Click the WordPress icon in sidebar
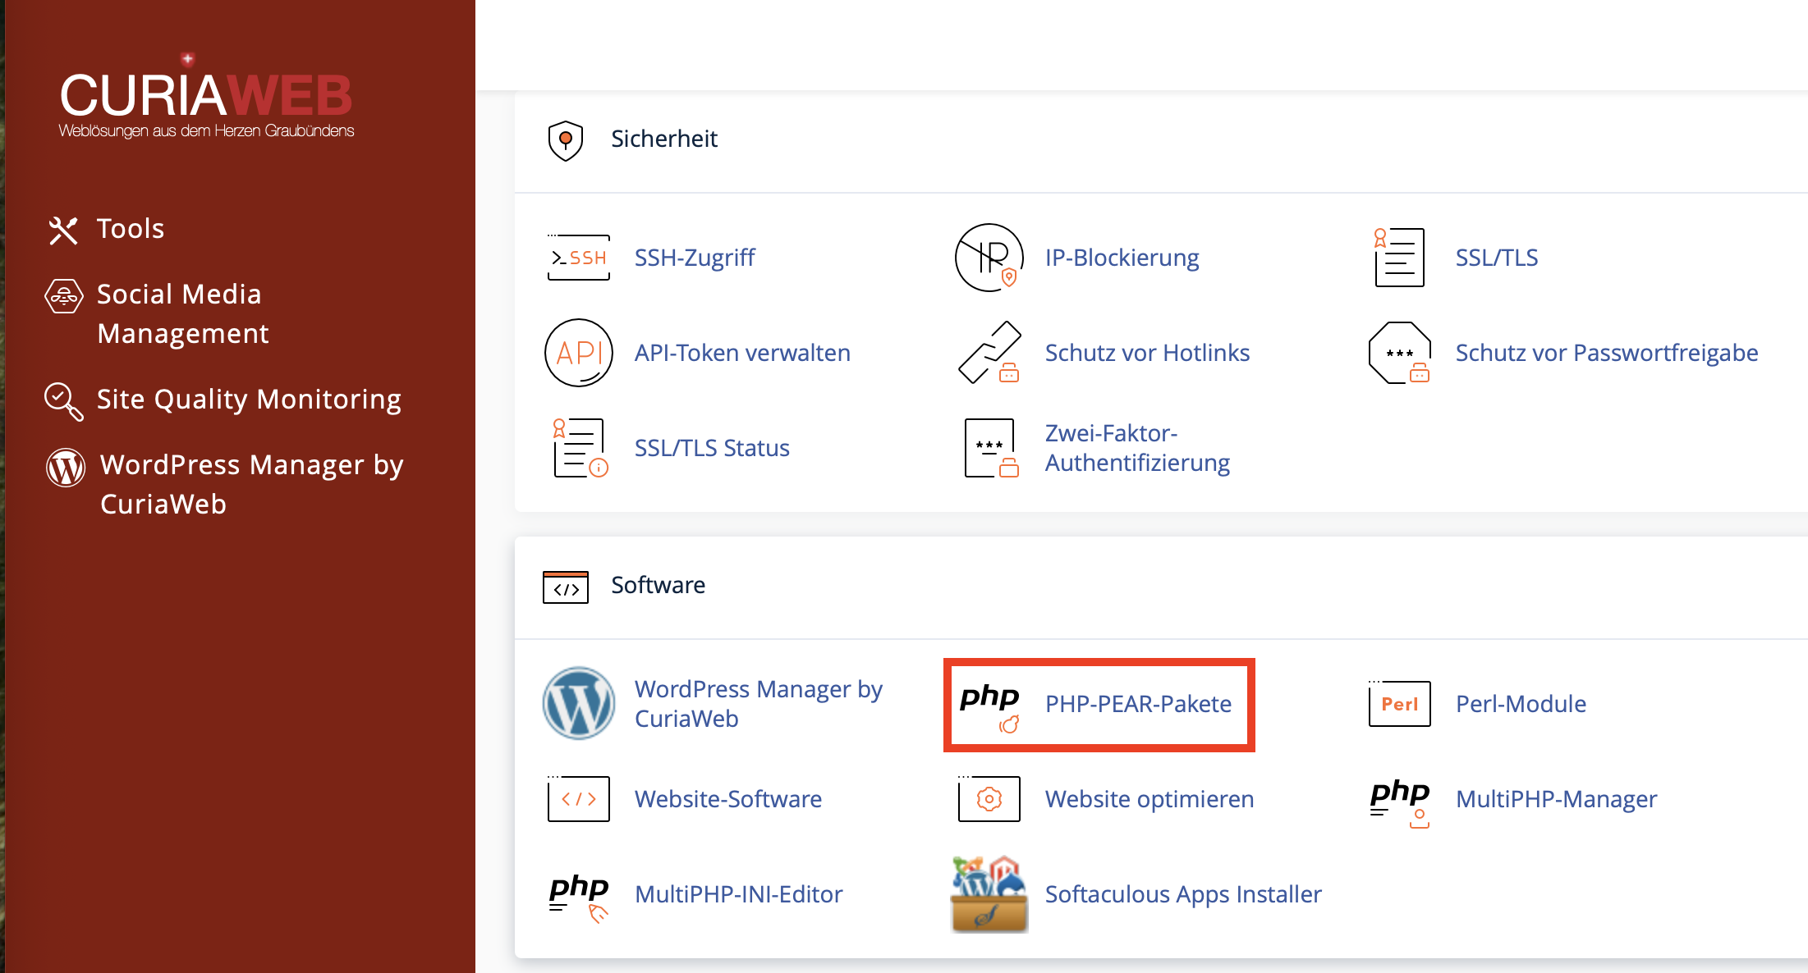The width and height of the screenshot is (1808, 973). coord(66,468)
